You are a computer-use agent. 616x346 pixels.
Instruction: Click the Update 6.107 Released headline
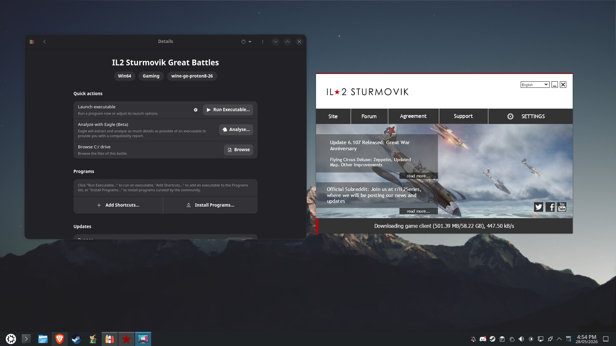click(370, 145)
